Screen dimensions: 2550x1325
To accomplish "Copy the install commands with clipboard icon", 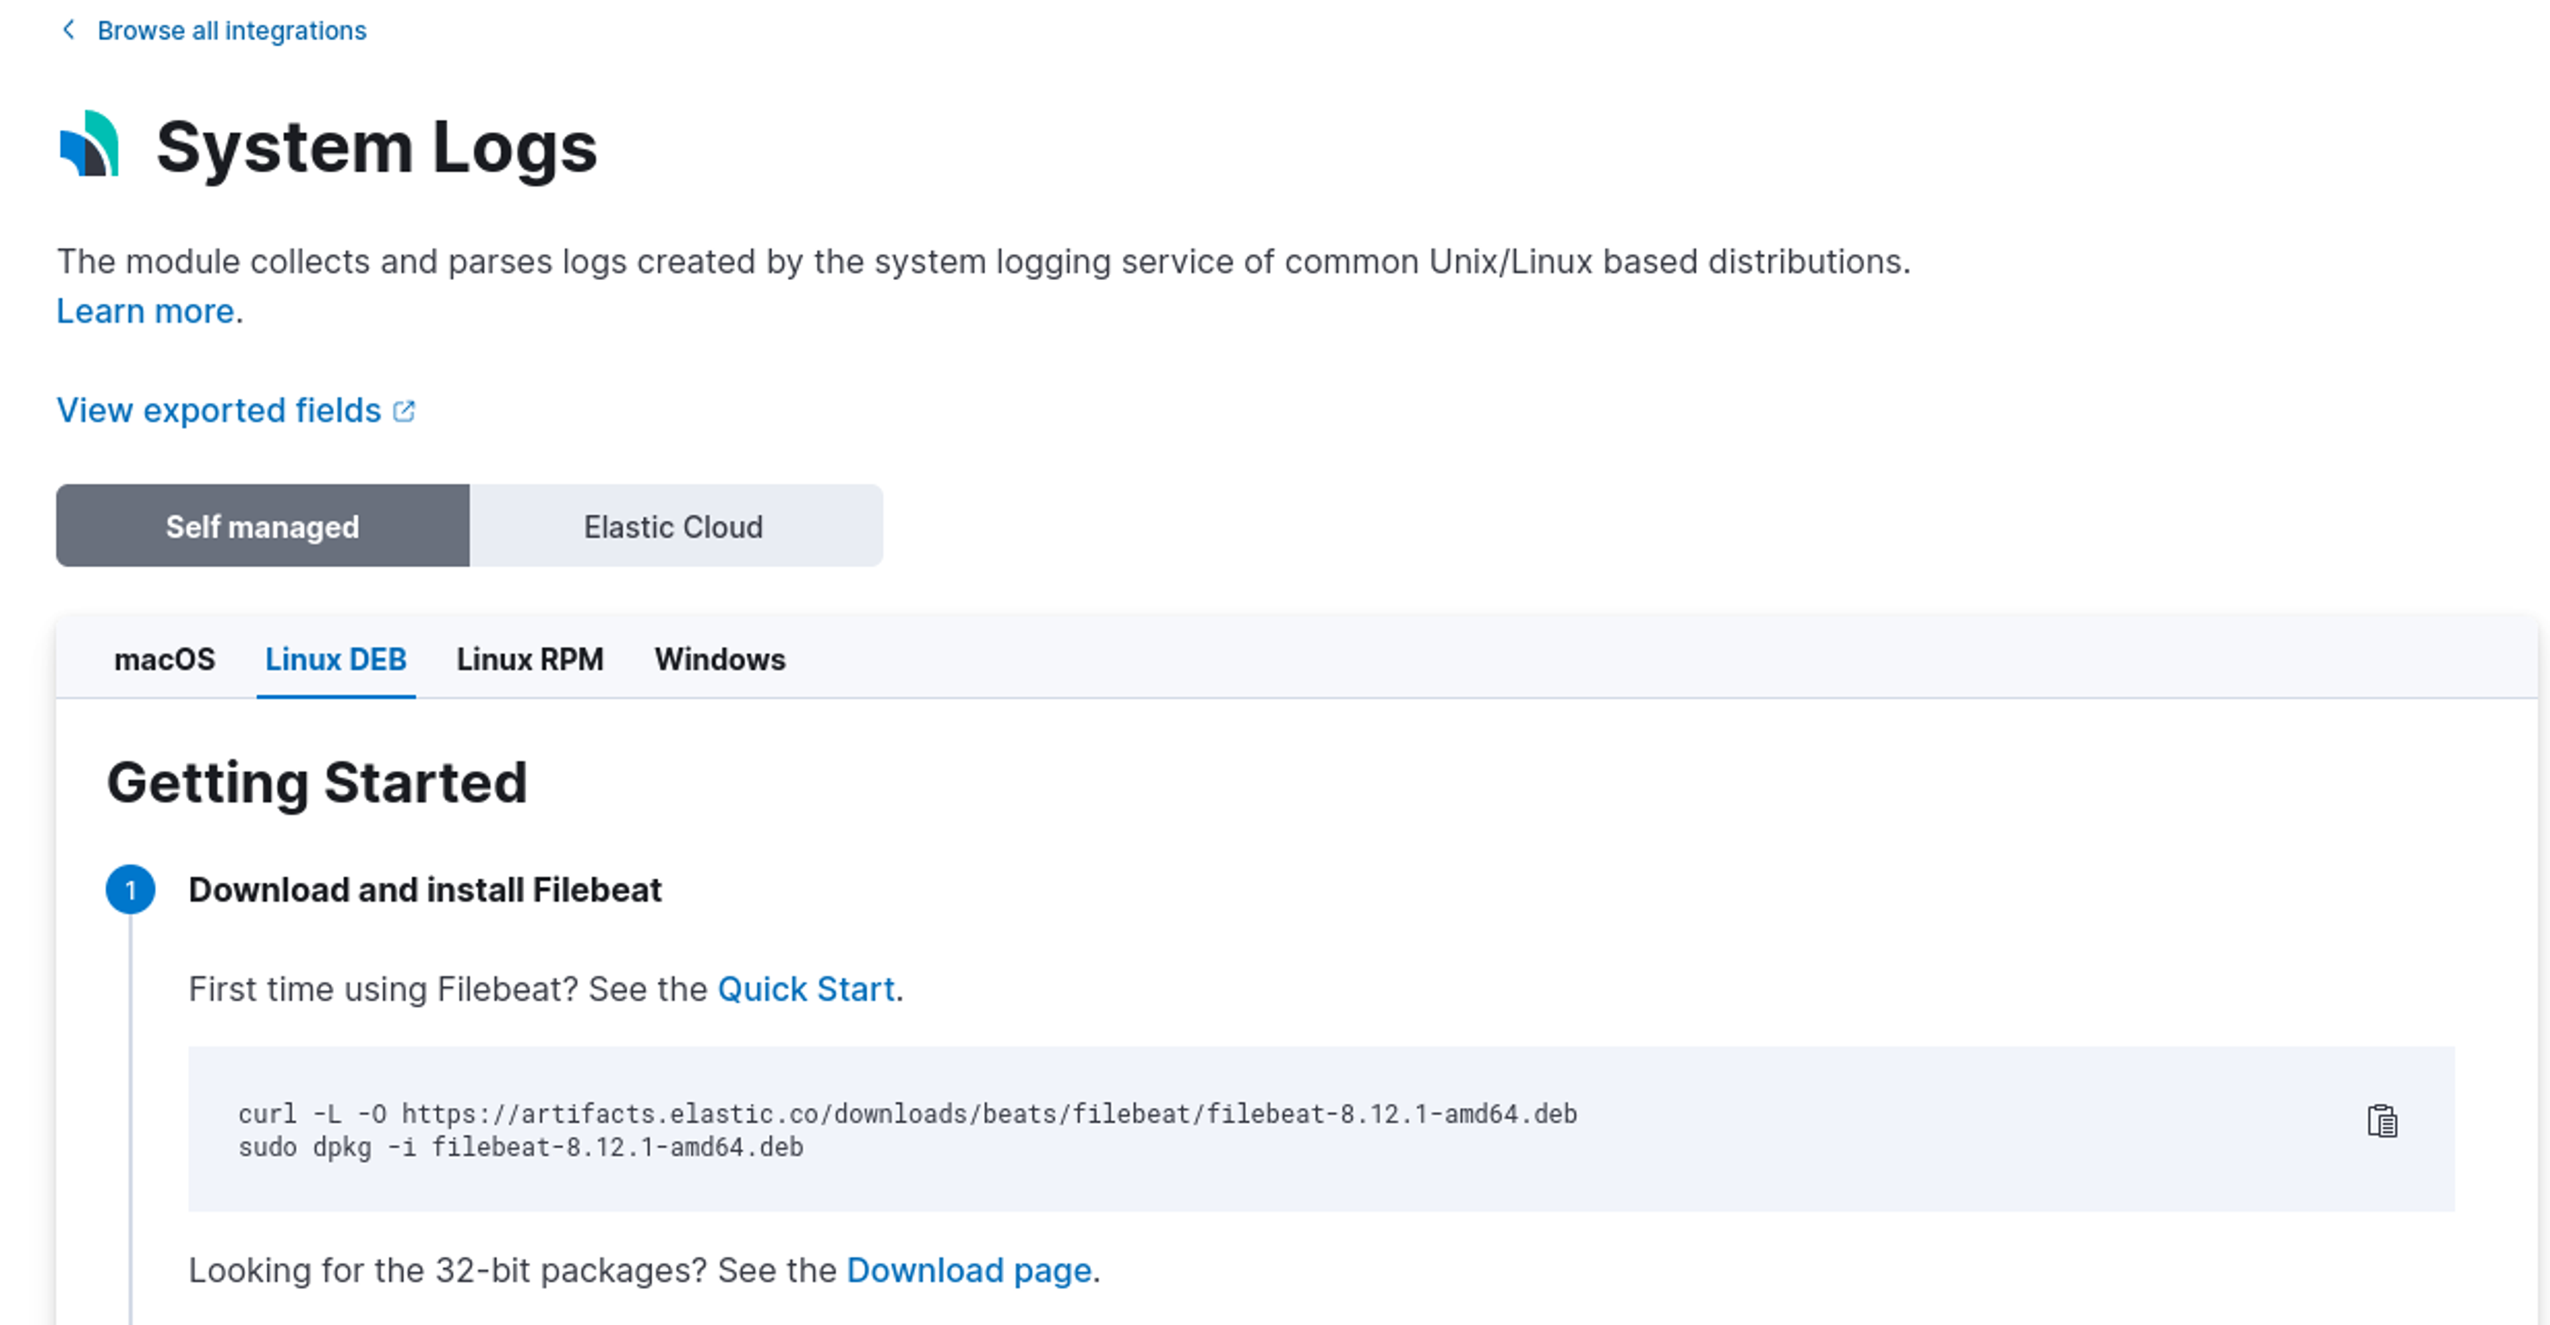I will [2382, 1121].
